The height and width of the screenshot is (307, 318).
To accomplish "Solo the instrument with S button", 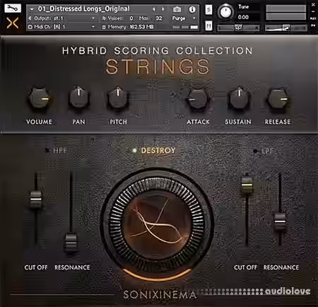I will [208, 10].
